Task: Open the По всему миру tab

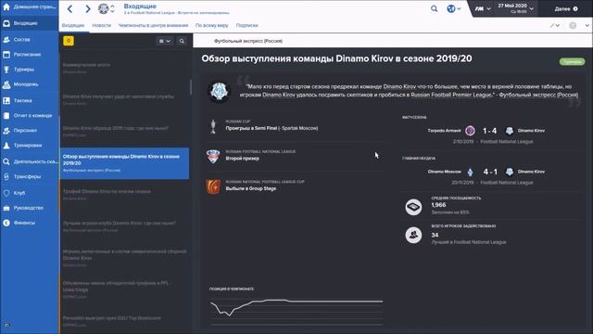Action: 212,25
